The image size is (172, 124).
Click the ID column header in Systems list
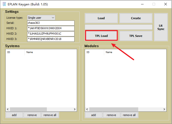[x=15, y=52]
